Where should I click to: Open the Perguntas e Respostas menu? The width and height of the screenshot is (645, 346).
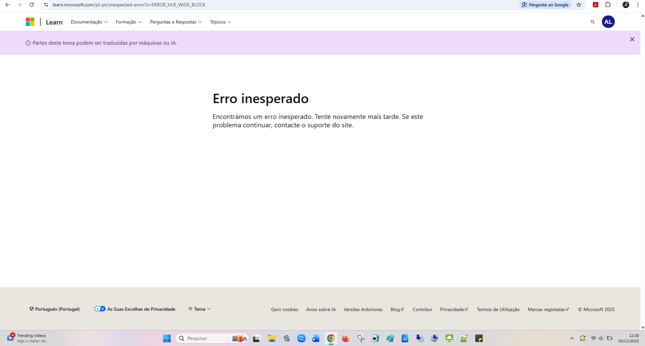click(175, 21)
